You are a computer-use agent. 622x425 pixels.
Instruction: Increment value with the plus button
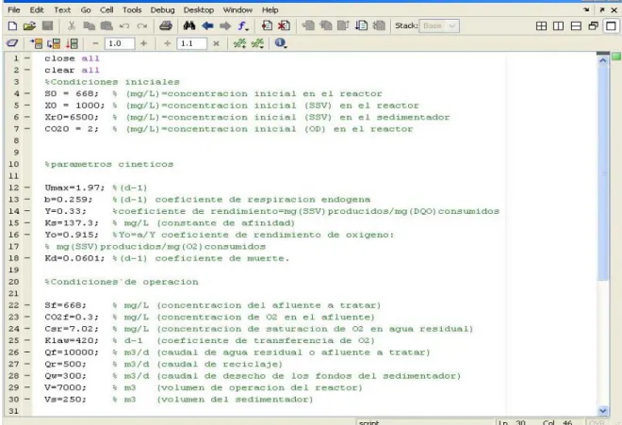(143, 43)
